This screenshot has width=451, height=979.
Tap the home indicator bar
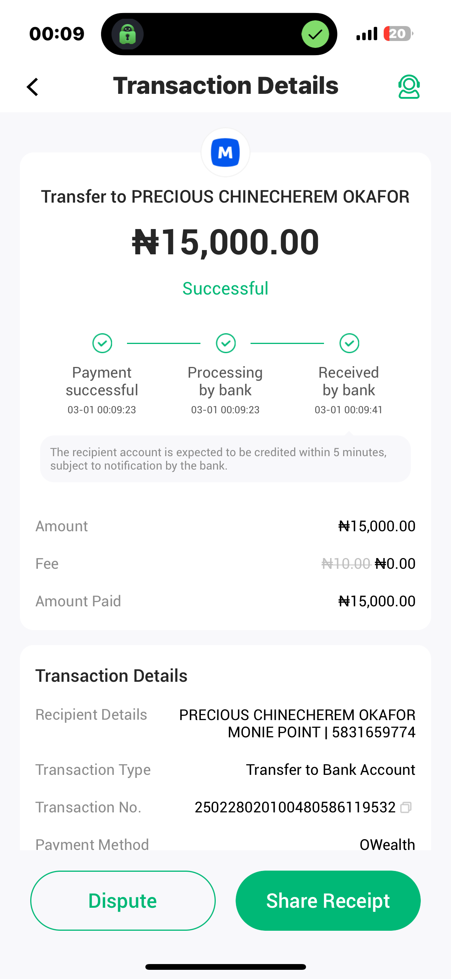(225, 967)
